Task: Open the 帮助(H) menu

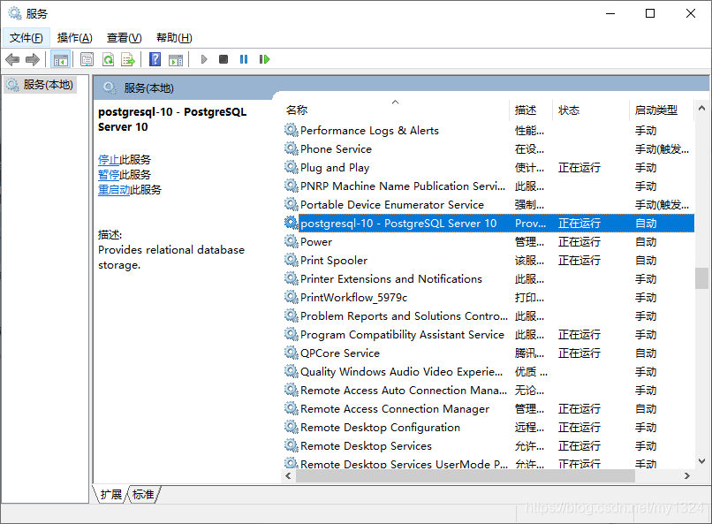Action: (x=174, y=38)
